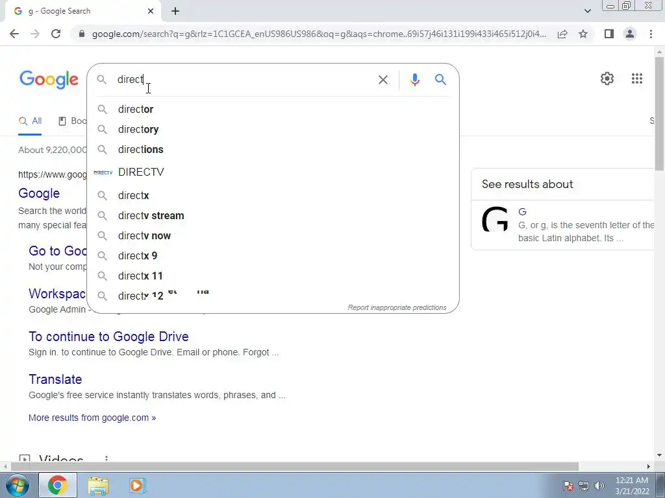
Task: Click 'More results from google.com »'
Action: pyautogui.click(x=92, y=418)
